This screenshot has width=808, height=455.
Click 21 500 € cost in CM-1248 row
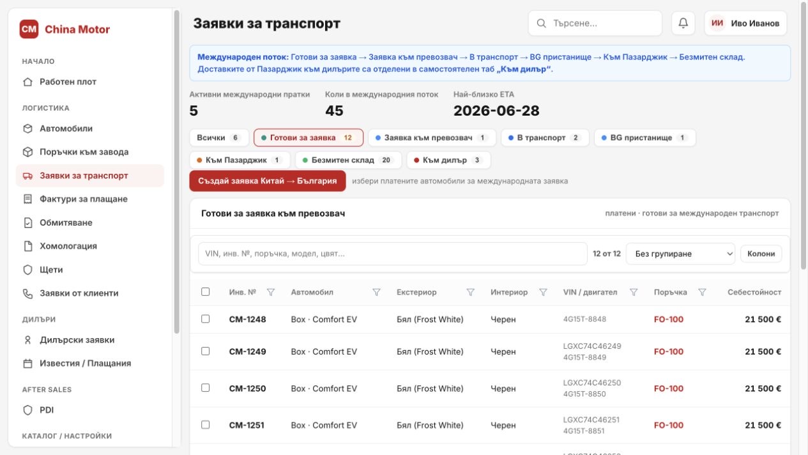(763, 319)
